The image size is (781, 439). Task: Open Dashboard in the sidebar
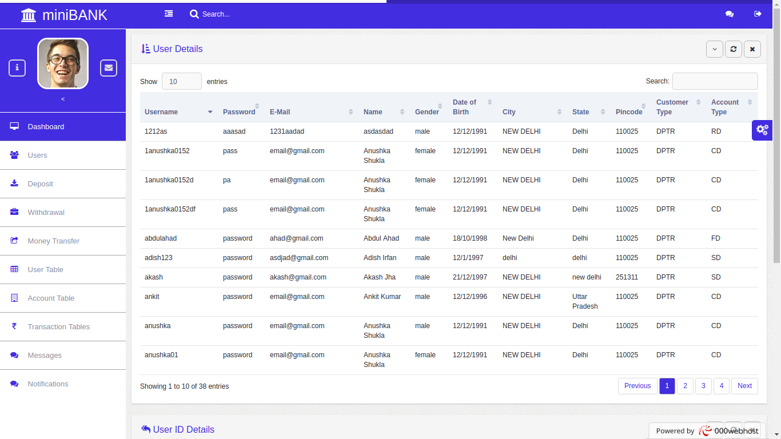[63, 127]
